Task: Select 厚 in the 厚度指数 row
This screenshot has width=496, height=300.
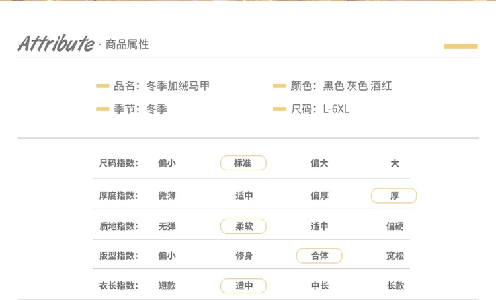Action: [394, 196]
